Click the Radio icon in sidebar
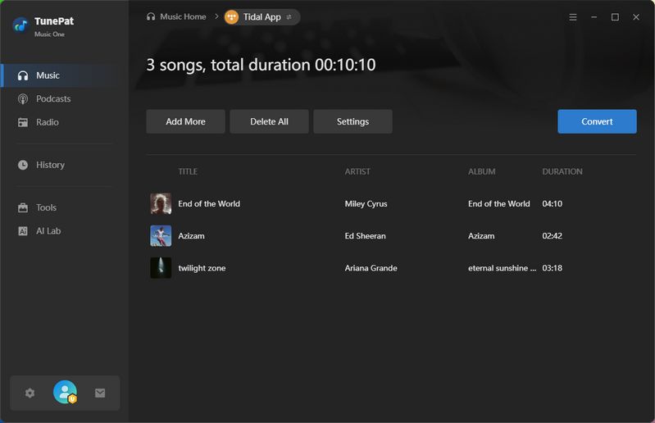The image size is (655, 423). click(23, 122)
